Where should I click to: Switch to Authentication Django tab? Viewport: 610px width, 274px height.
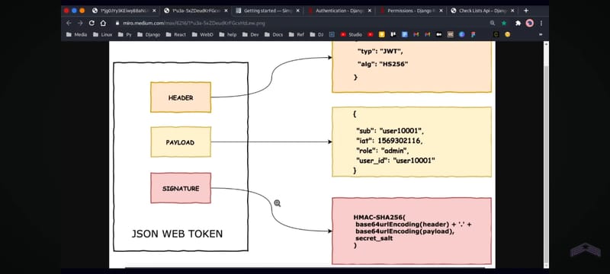click(x=339, y=11)
